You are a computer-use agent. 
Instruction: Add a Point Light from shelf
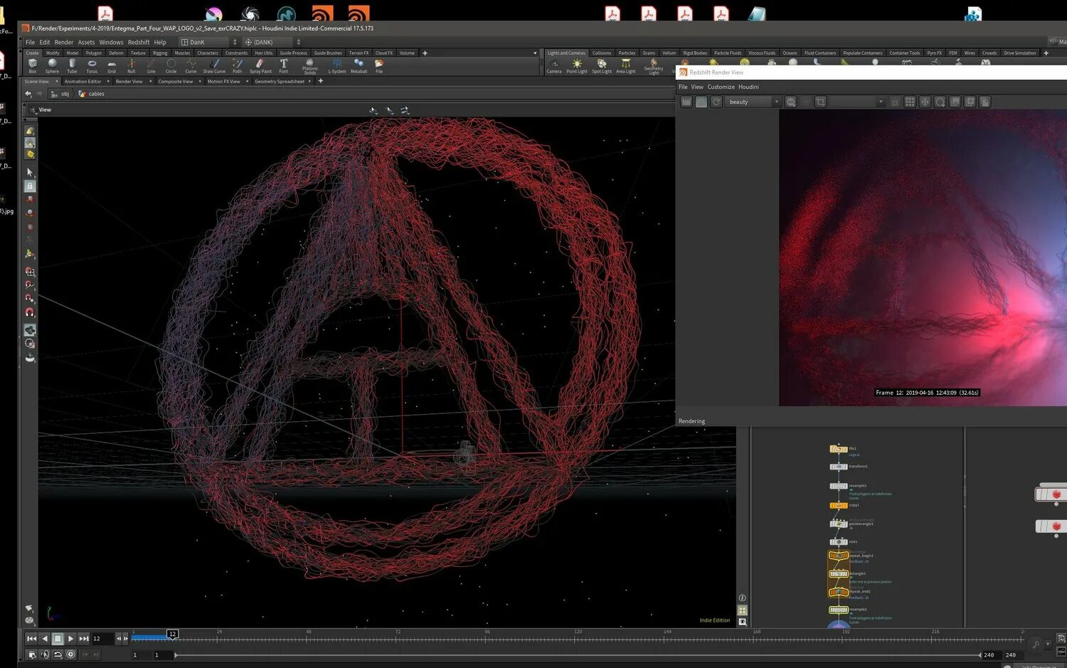577,66
